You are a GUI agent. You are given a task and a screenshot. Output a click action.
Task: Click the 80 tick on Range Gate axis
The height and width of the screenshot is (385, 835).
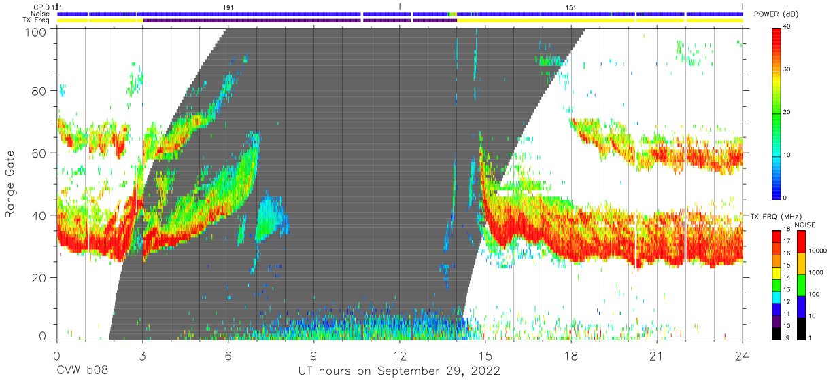click(39, 91)
